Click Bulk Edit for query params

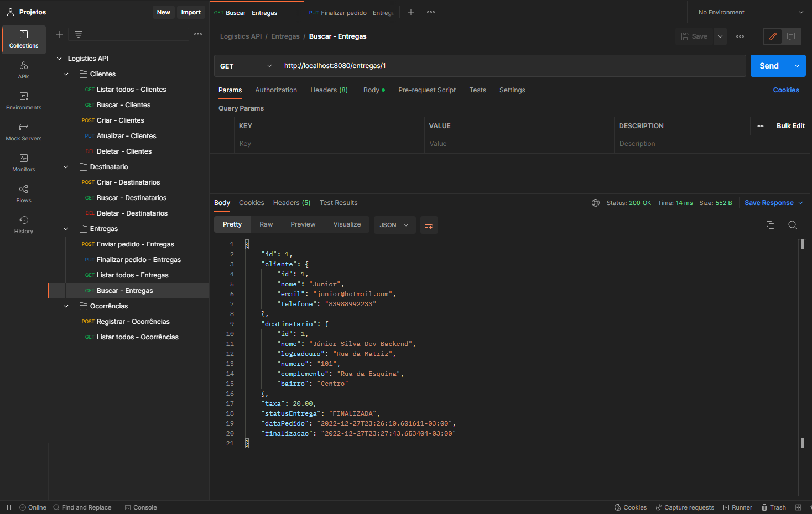[790, 126]
